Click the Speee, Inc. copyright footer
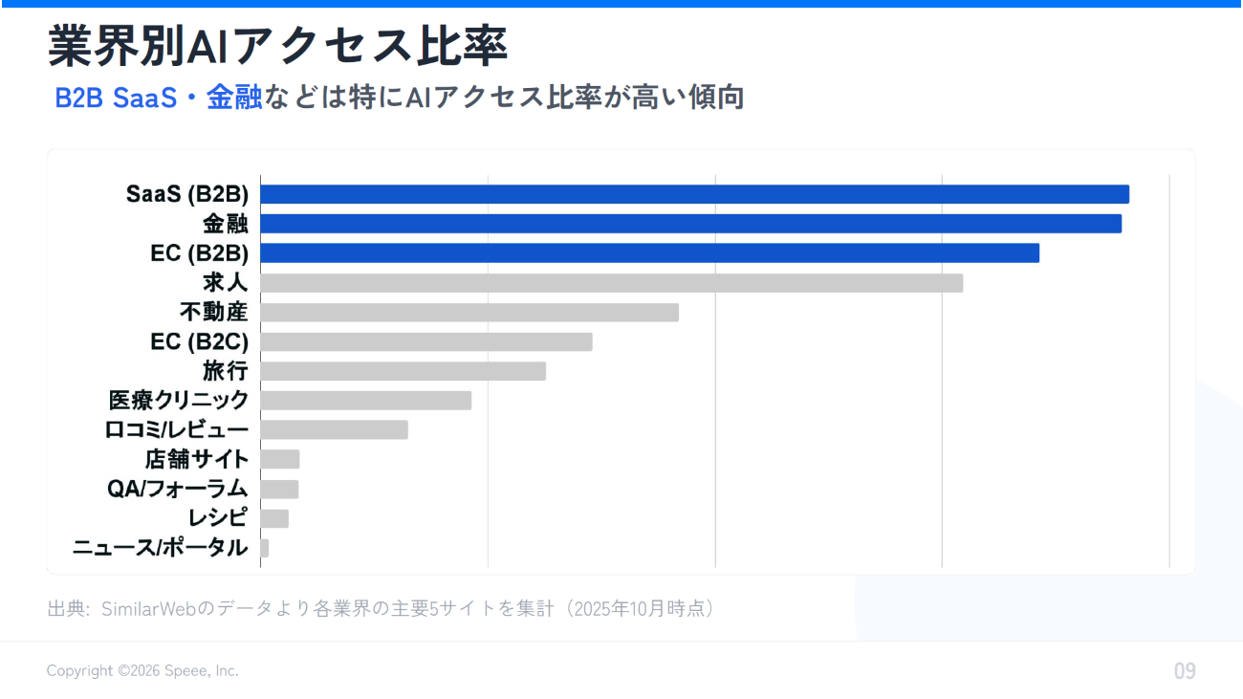Viewport: 1243px width, 699px height. [142, 671]
